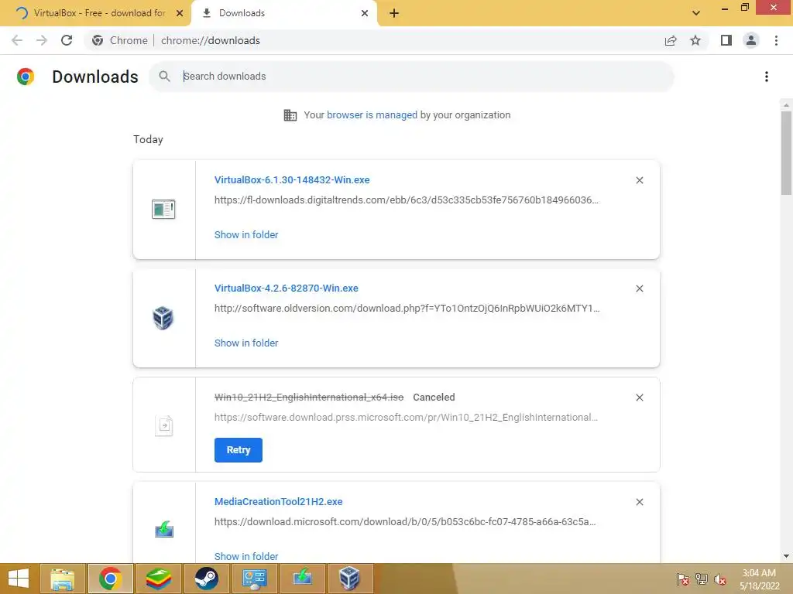Open the Action Center flag icon
The image size is (793, 594).
pyautogui.click(x=683, y=579)
